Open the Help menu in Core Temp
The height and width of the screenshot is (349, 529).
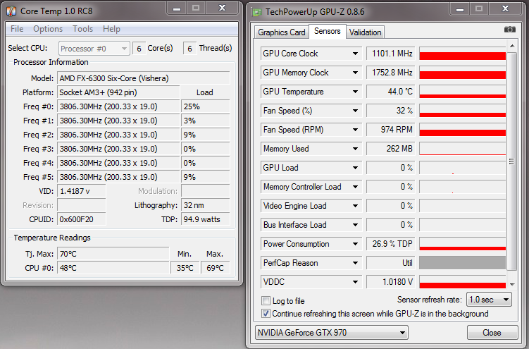111,29
